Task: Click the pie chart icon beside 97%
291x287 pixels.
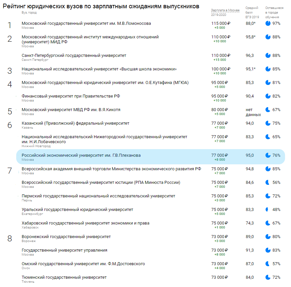Action: tap(268, 23)
